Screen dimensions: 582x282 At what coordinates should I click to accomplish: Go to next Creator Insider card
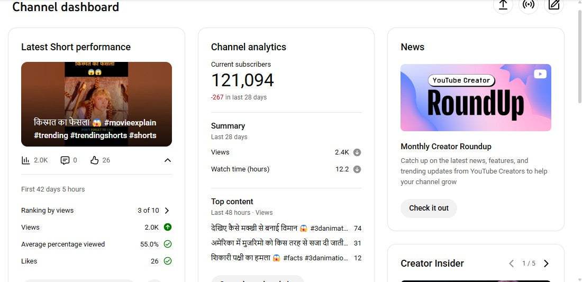546,263
